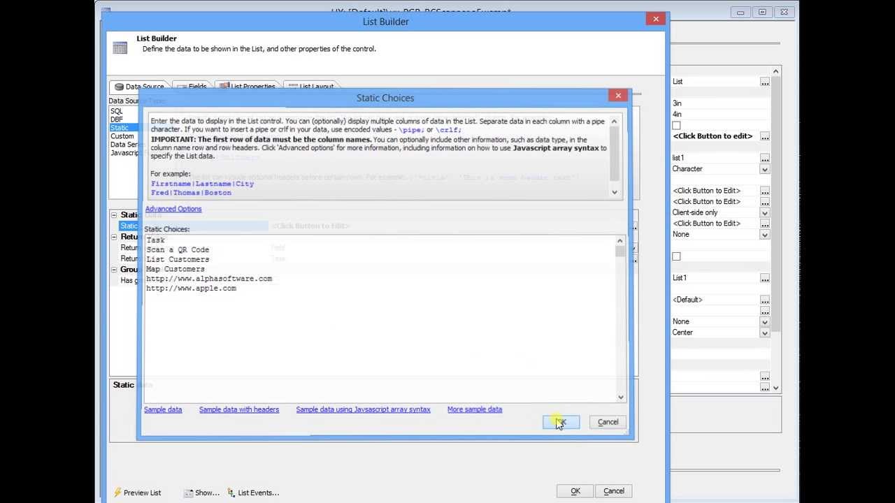This screenshot has width=895, height=503.
Task: Click Static Choices list scrollbar down arrow
Action: (x=620, y=397)
